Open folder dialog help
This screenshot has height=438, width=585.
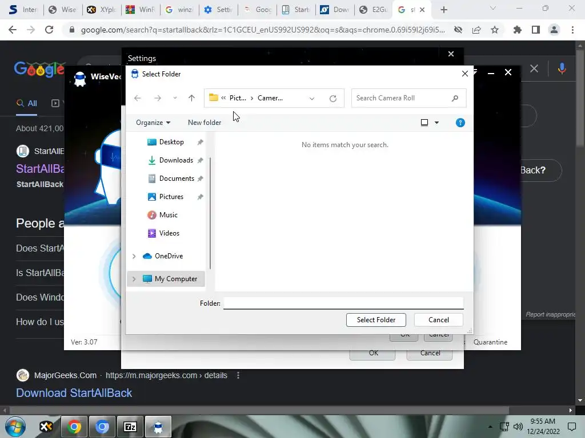[x=460, y=123]
